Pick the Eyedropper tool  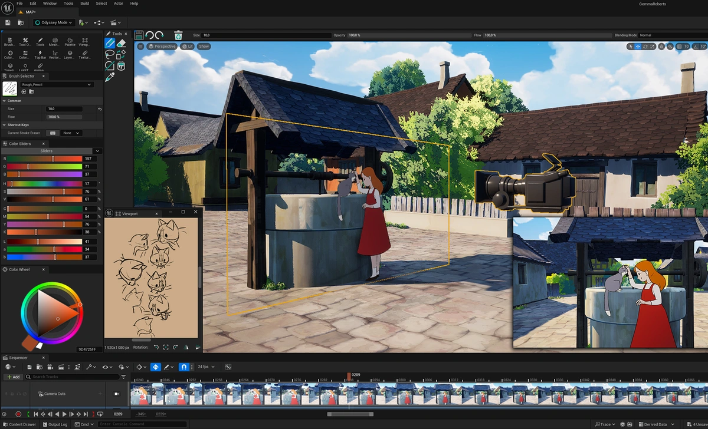(x=110, y=77)
